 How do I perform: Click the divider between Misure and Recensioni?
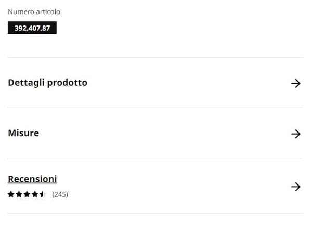point(155,158)
